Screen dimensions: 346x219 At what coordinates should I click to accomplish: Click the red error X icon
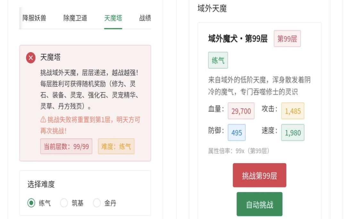(31, 58)
